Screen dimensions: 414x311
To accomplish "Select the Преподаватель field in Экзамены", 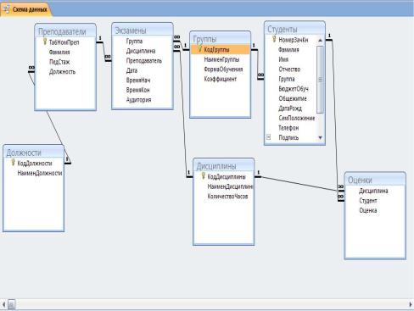I will [144, 61].
